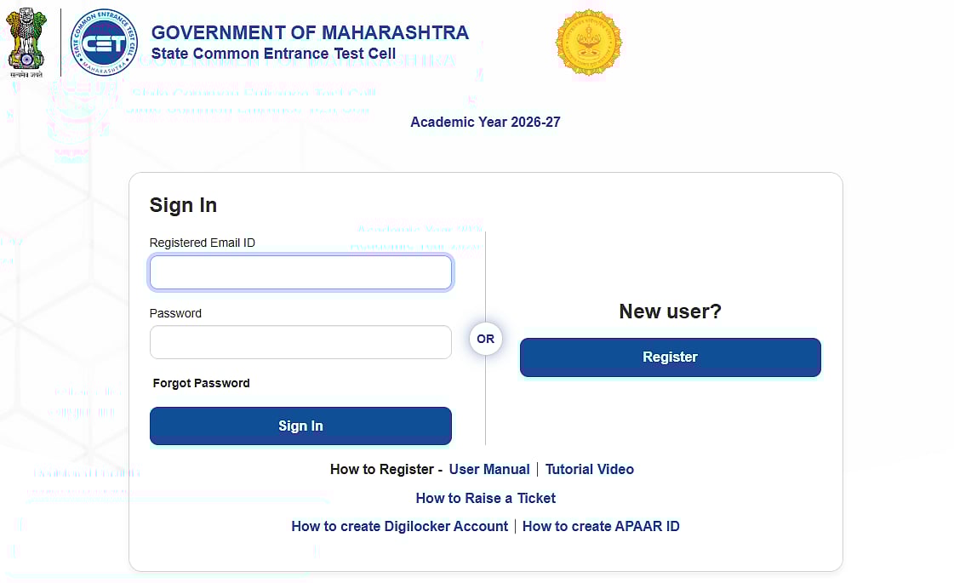Click the CET Maharashtra circular logo
The image size is (954, 583).
[103, 43]
